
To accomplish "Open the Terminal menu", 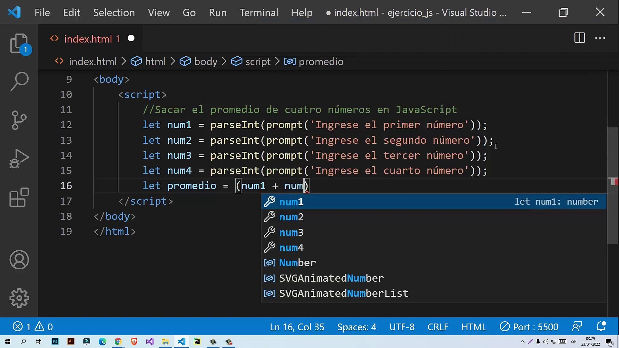I will click(x=259, y=12).
